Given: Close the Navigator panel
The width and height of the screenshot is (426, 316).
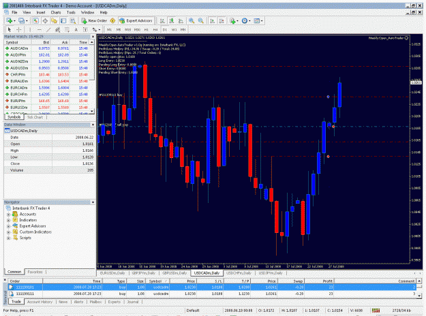Looking at the screenshot, I should click(x=93, y=202).
